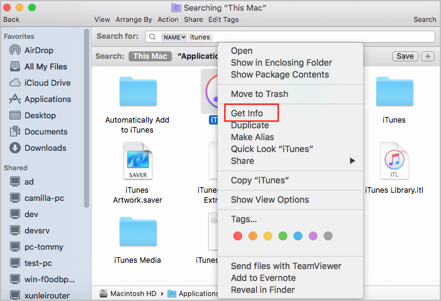441x301 pixels.
Task: Click Applications folder in path bar
Action: (x=193, y=293)
